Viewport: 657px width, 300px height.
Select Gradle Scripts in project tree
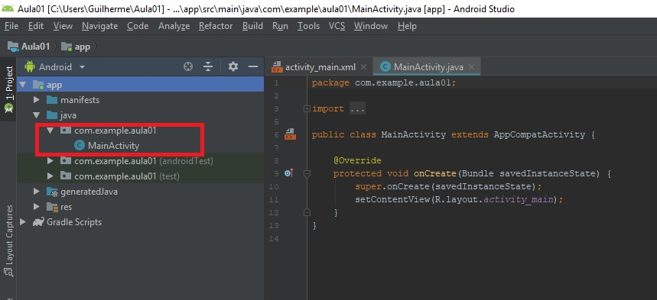pos(74,222)
